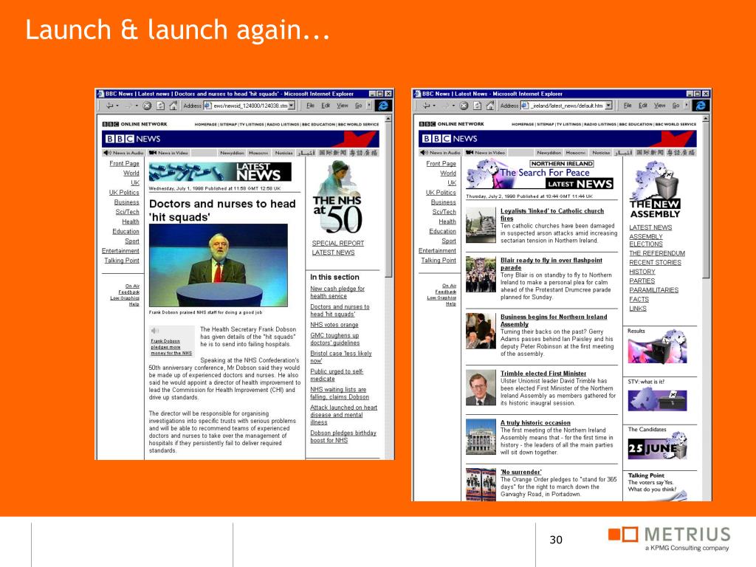Open File menu in right Latest News window

[x=628, y=106]
